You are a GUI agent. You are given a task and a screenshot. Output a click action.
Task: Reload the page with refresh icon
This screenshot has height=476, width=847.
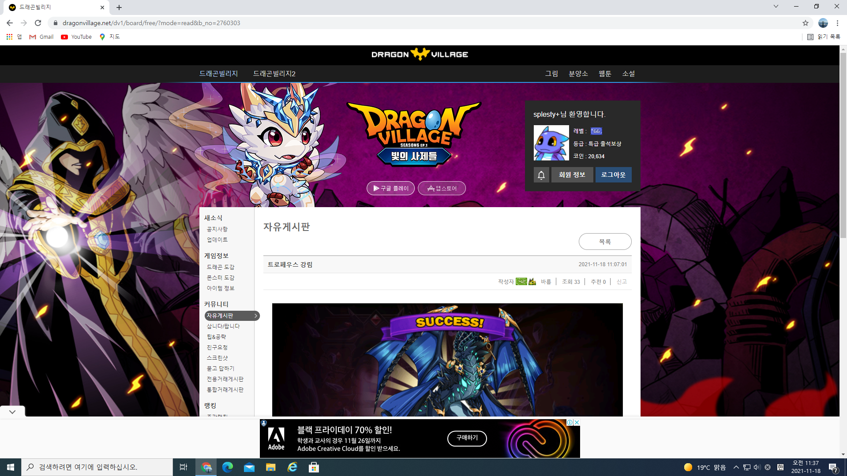pyautogui.click(x=38, y=23)
